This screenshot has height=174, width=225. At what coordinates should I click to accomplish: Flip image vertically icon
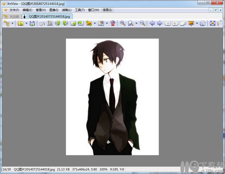(73, 23)
